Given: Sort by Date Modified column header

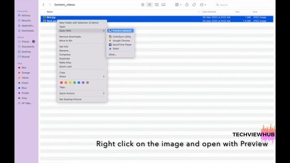Looking at the screenshot, I should (209, 12).
